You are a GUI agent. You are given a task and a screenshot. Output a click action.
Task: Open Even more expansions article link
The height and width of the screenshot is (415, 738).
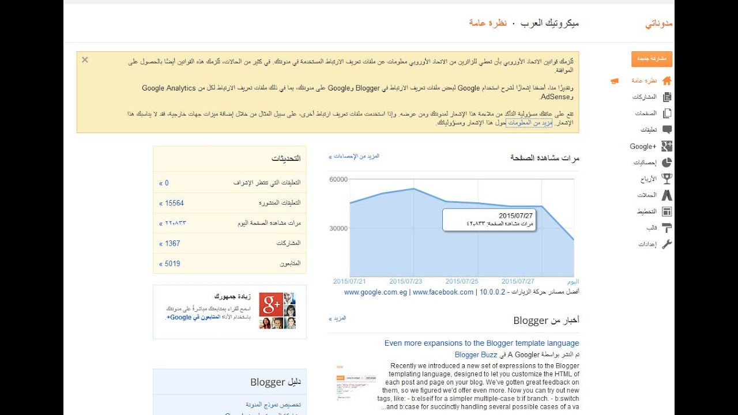(482, 343)
